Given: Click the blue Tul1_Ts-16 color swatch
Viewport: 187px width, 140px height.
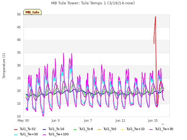Looking at the screenshot, I should tap(44, 129).
